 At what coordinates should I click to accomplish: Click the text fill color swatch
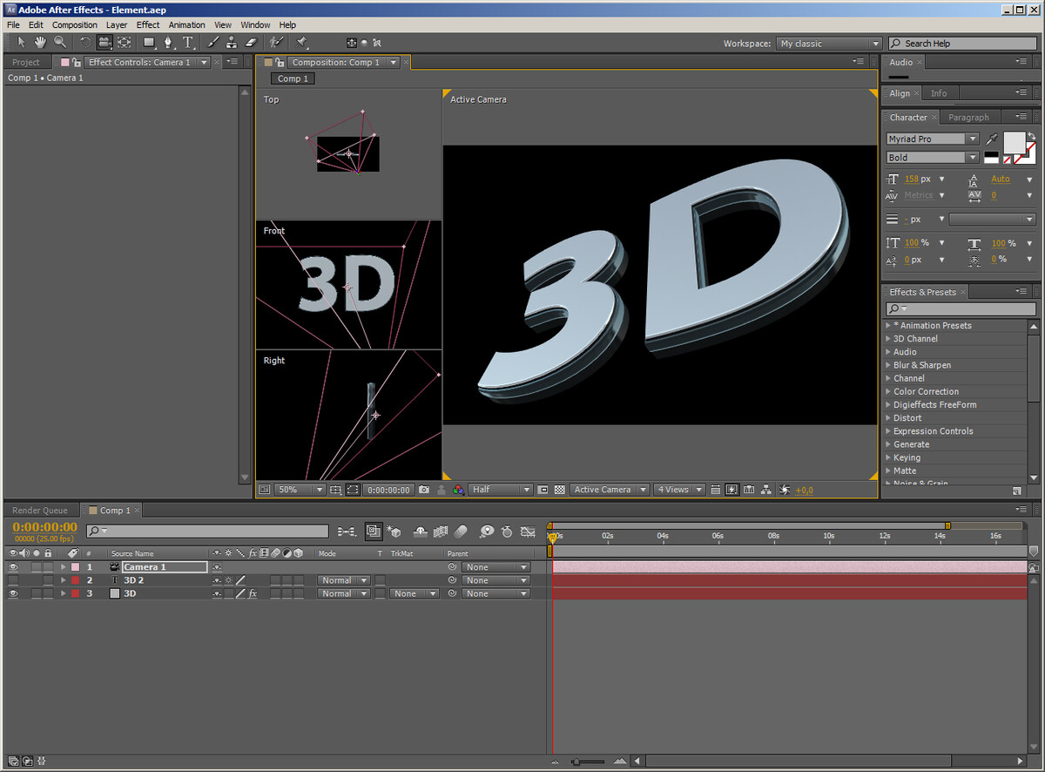tap(1015, 142)
